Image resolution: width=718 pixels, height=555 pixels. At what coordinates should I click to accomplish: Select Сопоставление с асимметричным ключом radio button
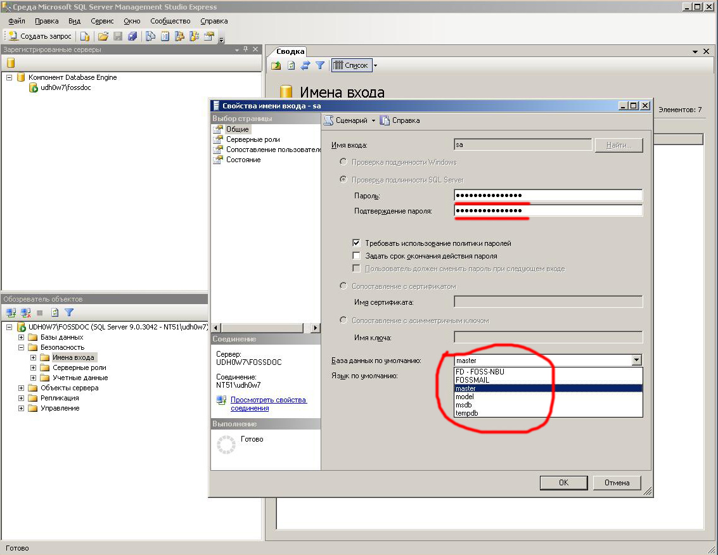coord(343,320)
